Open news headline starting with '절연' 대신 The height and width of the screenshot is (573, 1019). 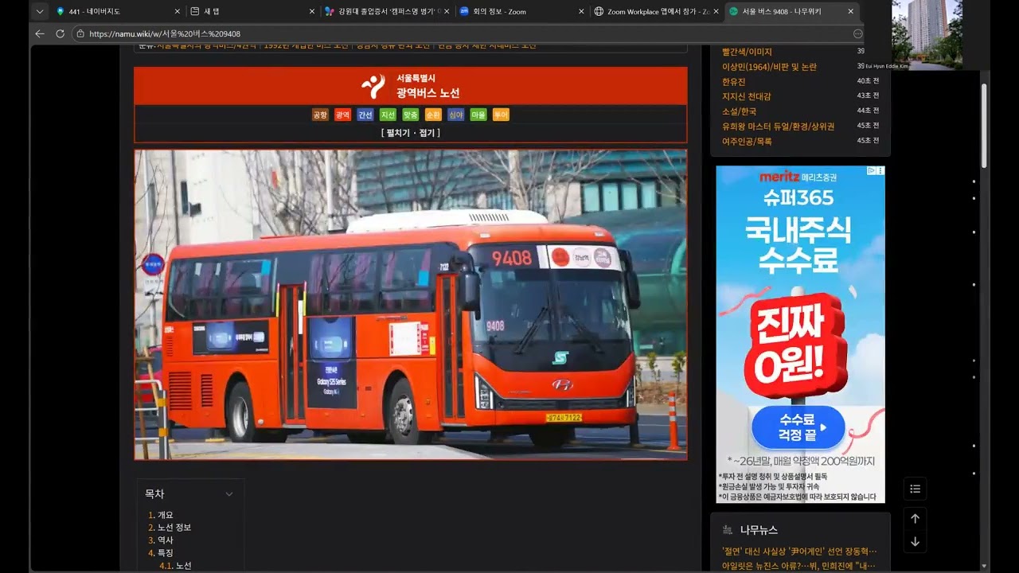click(x=799, y=551)
